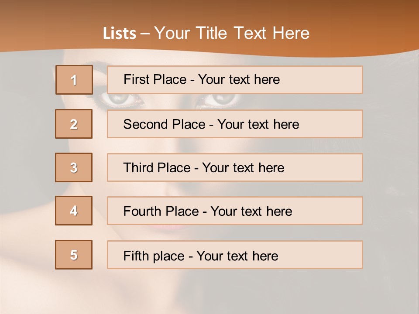Click the pink lips in background photo
This screenshot has width=419, height=314.
(172, 227)
